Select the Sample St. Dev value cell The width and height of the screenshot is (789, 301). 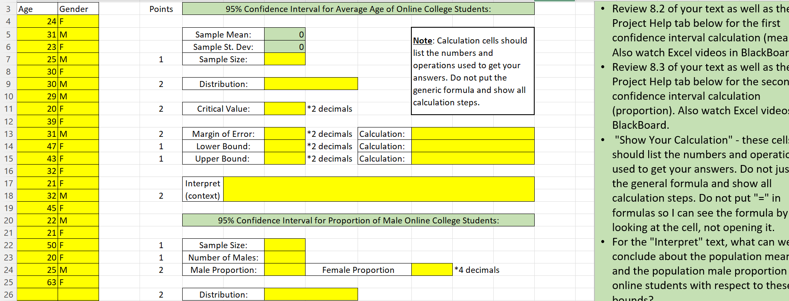point(285,47)
